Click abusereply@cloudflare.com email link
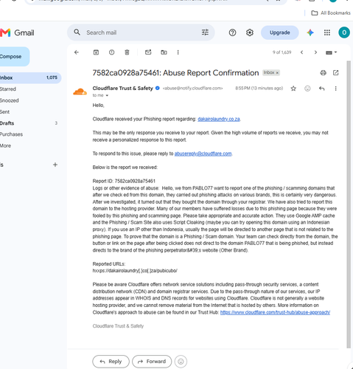The width and height of the screenshot is (353, 369). pos(203,154)
